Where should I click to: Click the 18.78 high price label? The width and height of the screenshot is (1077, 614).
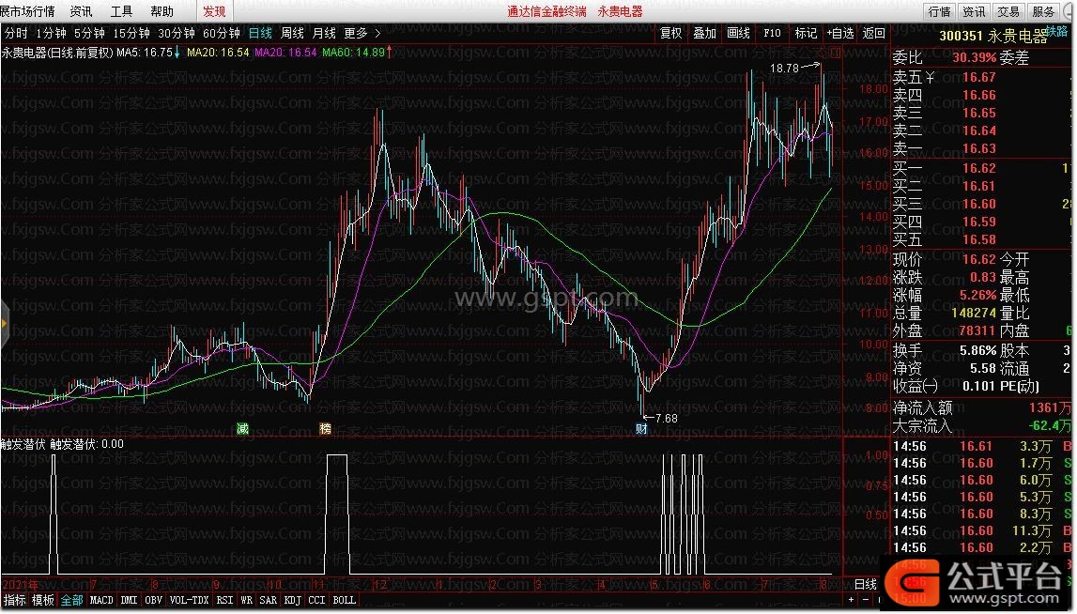[x=784, y=68]
